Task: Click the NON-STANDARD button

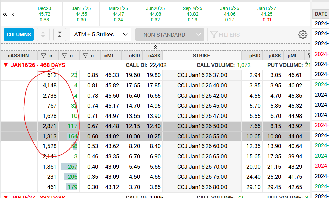Action: (164, 35)
